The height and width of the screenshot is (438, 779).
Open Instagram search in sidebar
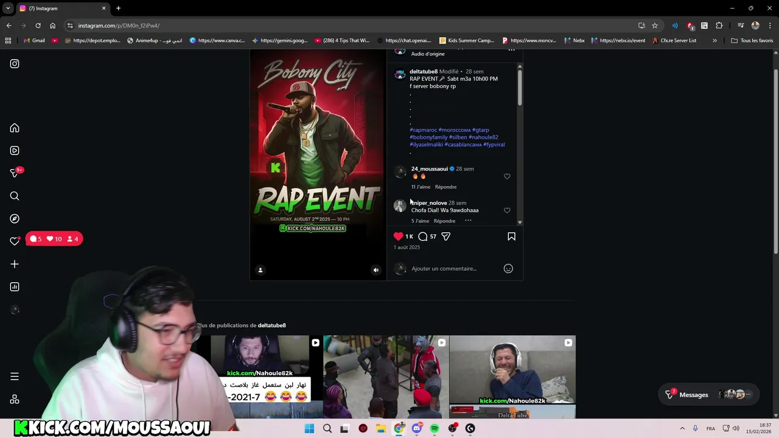click(x=15, y=196)
